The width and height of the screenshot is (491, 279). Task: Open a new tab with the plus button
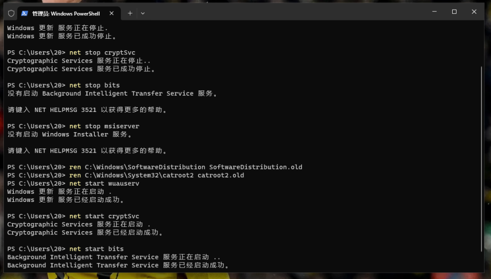130,13
